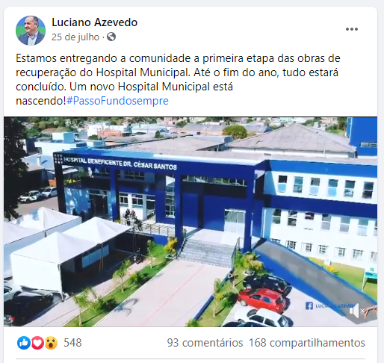
Task: Unmute the video with the speaker icon
Action: pyautogui.click(x=356, y=311)
